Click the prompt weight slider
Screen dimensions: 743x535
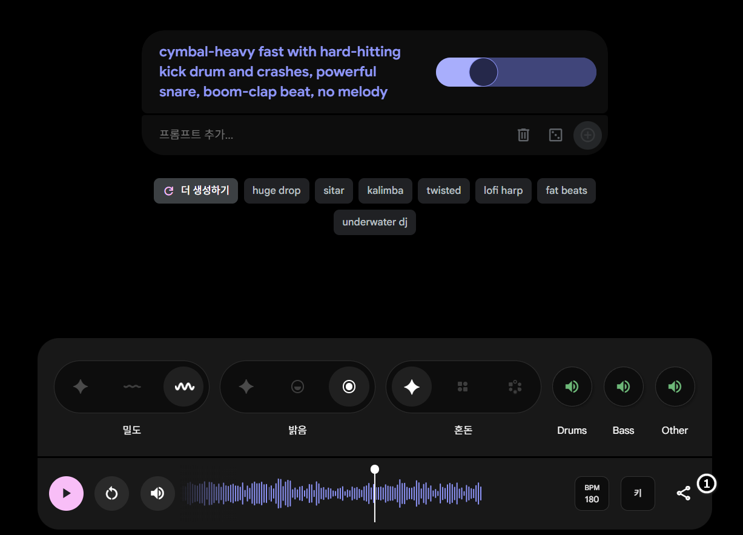[x=516, y=72]
